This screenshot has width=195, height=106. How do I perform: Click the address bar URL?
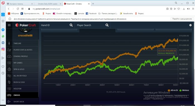pos(46,9)
